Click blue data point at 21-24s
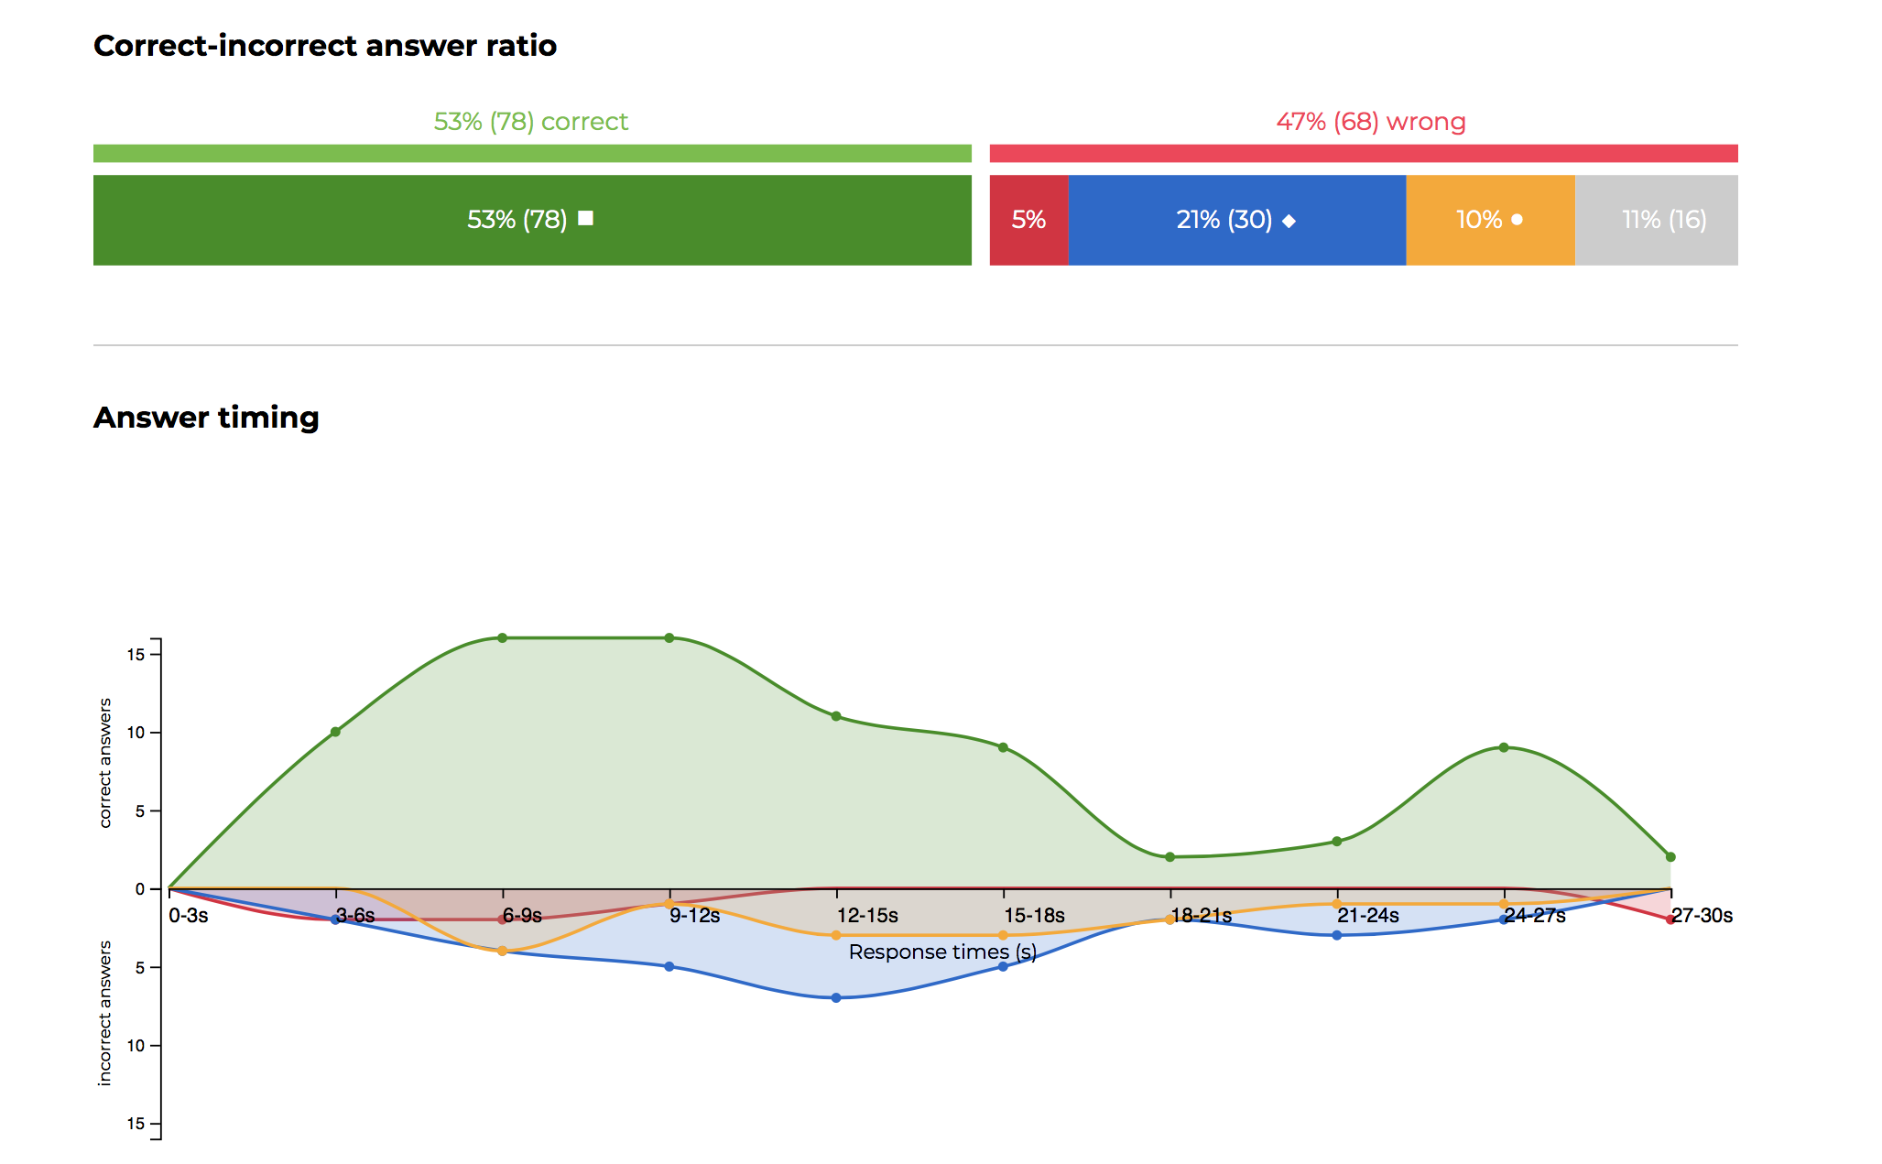 [1337, 935]
